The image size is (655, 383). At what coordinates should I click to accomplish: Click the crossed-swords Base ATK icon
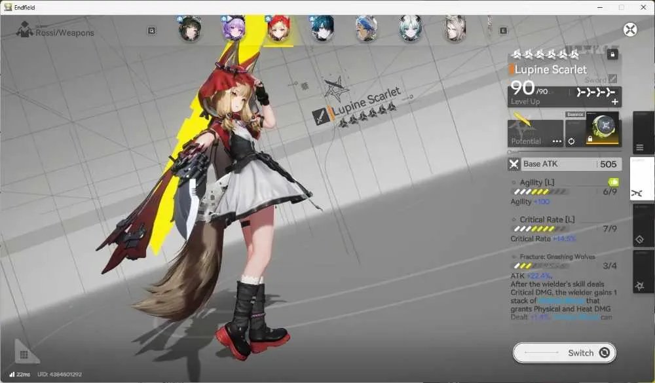pos(514,164)
